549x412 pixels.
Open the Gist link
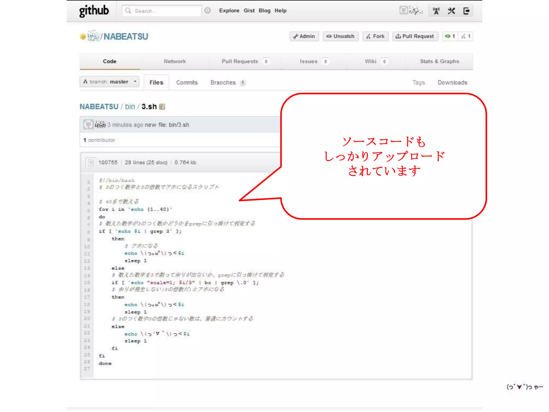pyautogui.click(x=249, y=10)
